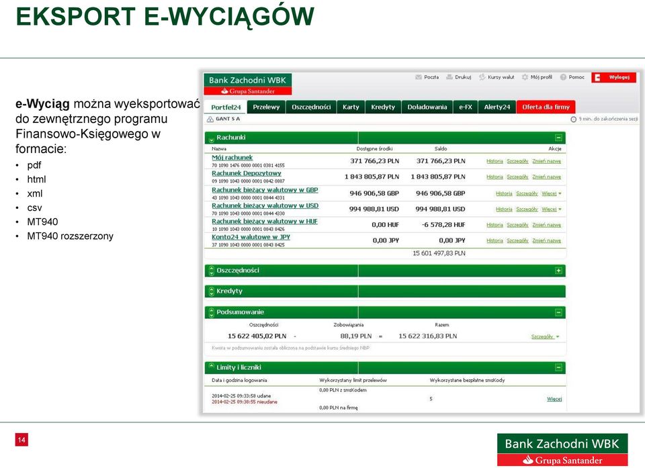The image size is (645, 468).
Task: Click the arrow handle on Kredyty header
Action: (212, 291)
